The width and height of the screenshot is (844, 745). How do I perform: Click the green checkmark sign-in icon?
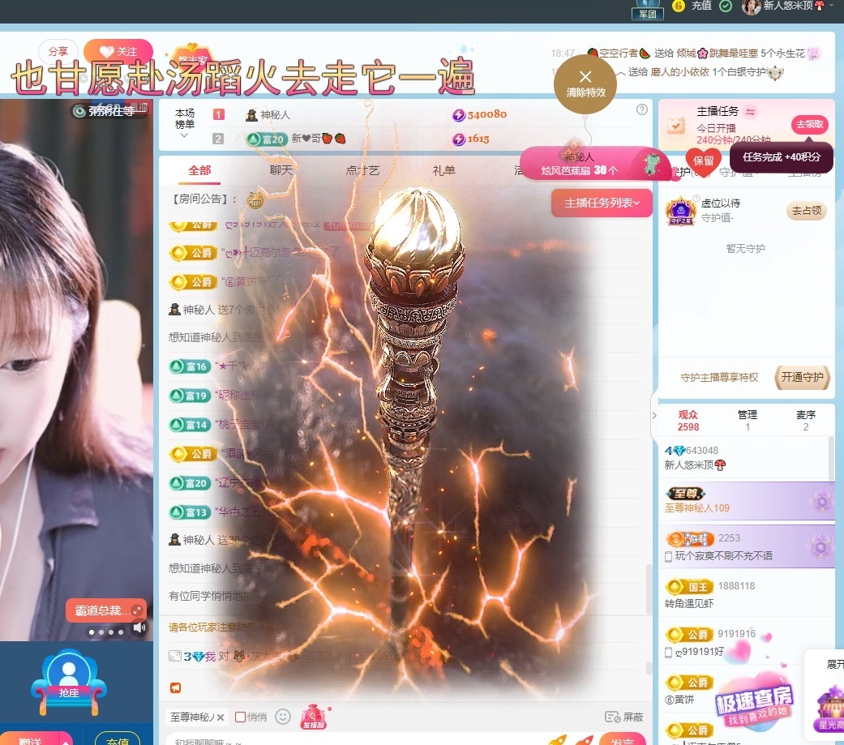[x=726, y=6]
